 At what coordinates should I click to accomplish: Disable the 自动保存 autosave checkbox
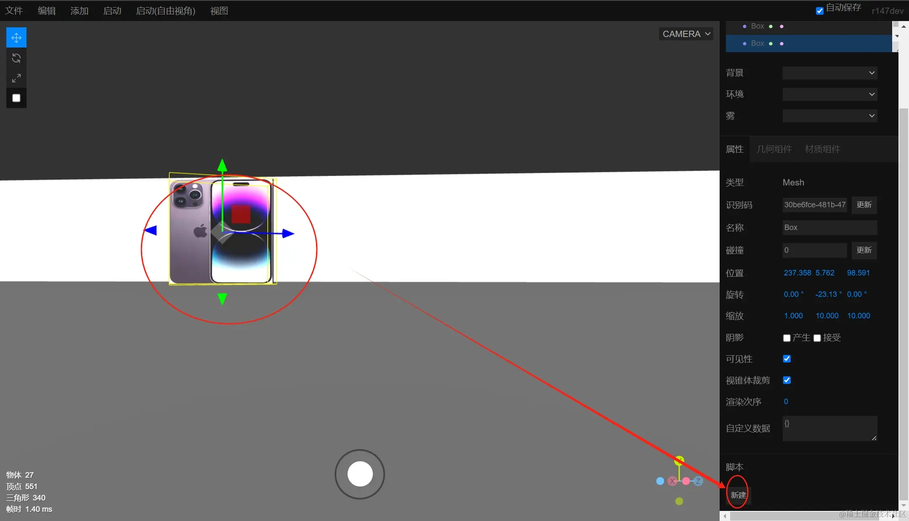pos(819,11)
